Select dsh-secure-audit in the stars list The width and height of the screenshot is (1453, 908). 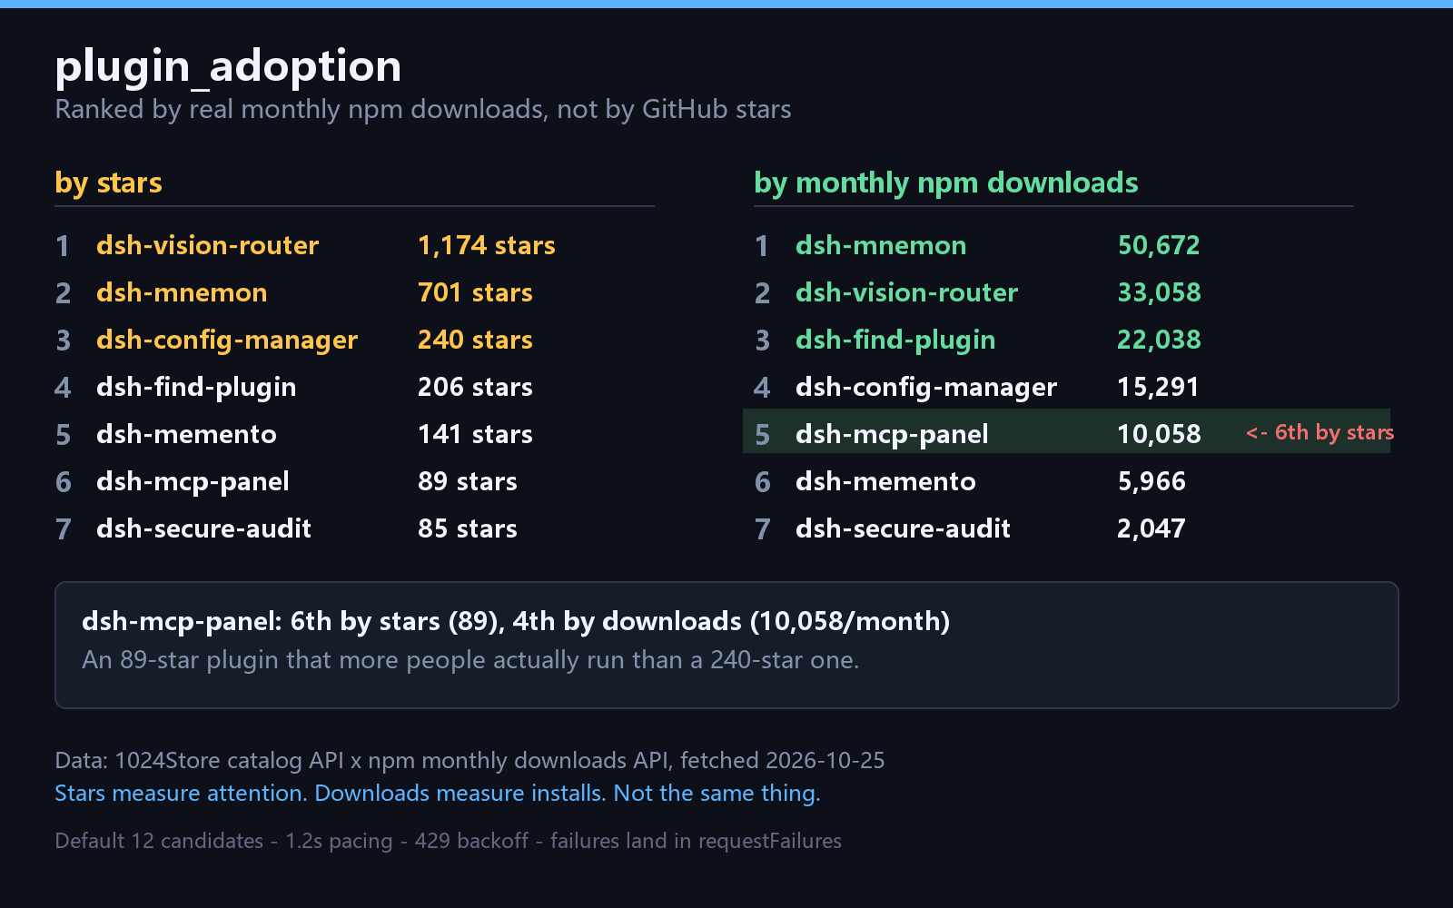tap(203, 528)
